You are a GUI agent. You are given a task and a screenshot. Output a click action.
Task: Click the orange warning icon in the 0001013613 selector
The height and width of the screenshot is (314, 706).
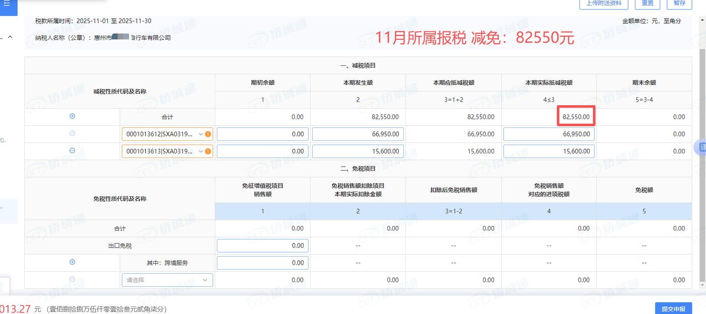208,151
